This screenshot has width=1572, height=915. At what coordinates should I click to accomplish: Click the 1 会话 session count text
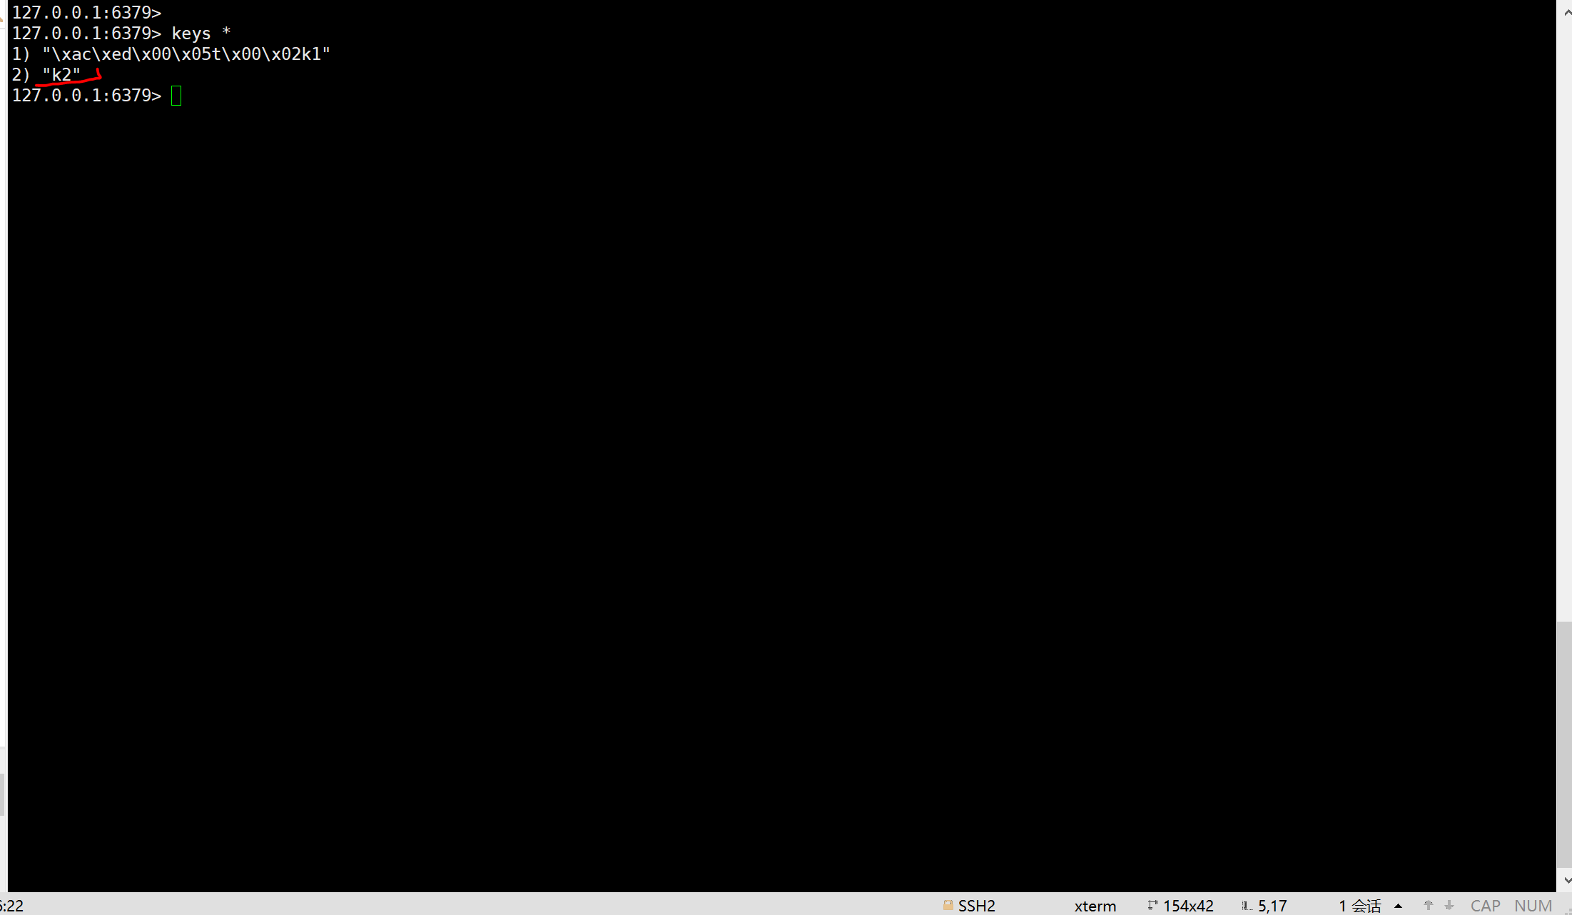point(1360,905)
